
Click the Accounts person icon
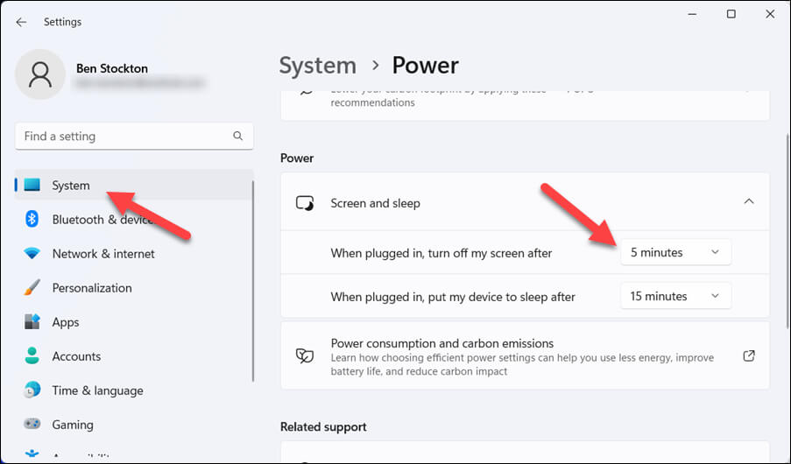click(x=32, y=356)
